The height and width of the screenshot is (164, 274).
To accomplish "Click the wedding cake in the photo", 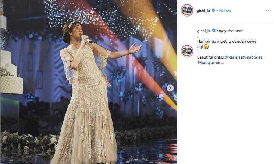I will 11,58.
